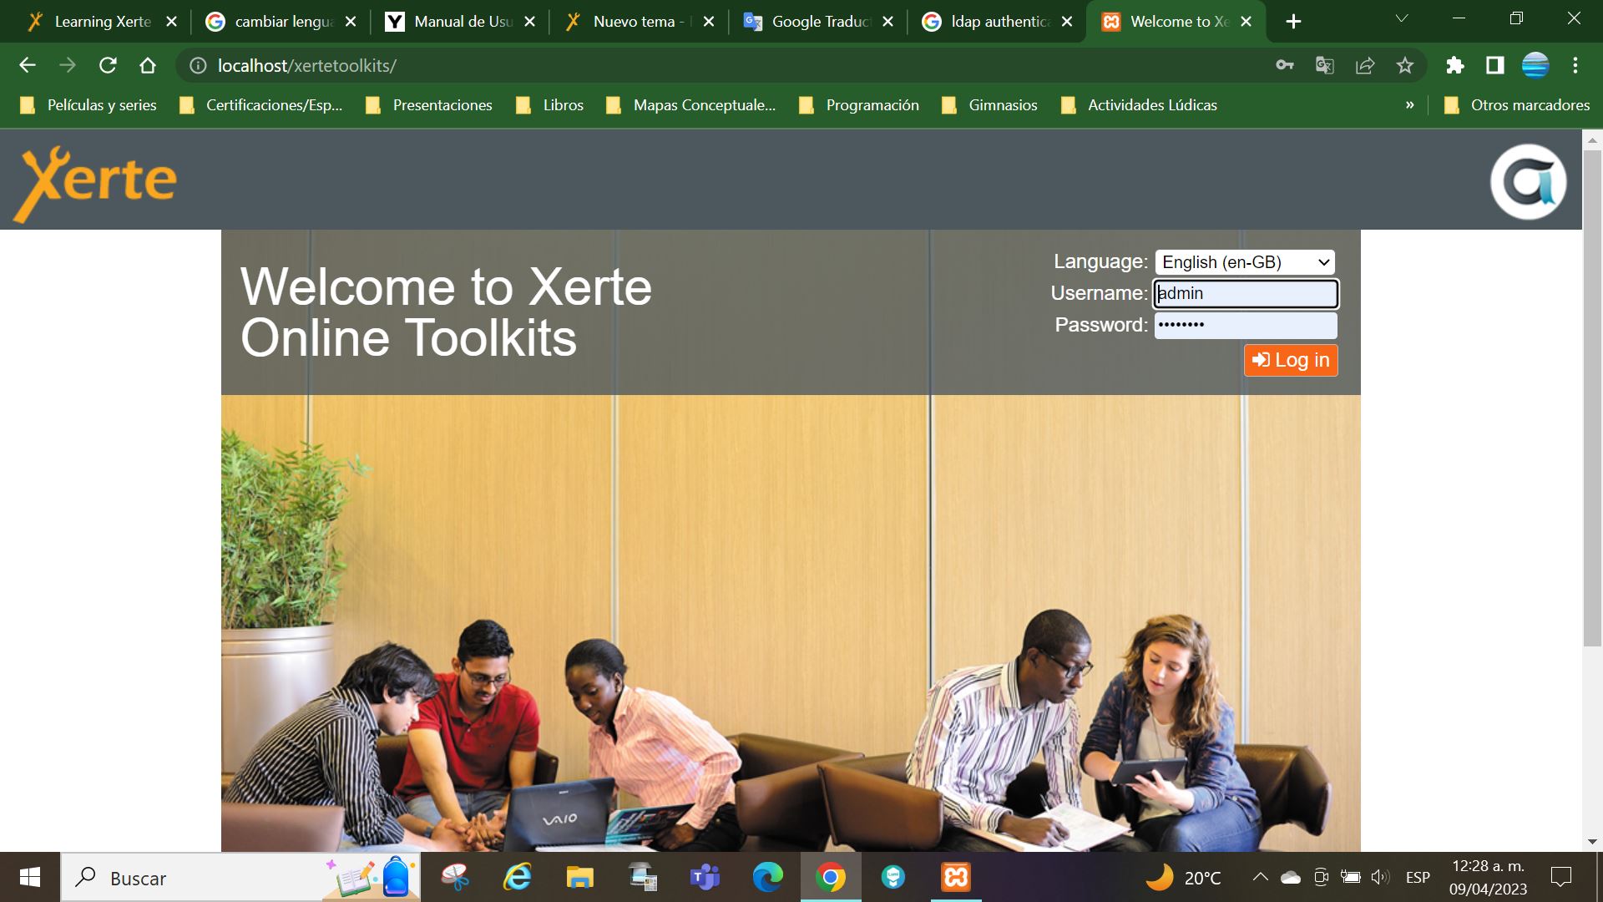Viewport: 1603px width, 902px height.
Task: Open the Actividades Lúdicas bookmark folder
Action: (x=1140, y=105)
